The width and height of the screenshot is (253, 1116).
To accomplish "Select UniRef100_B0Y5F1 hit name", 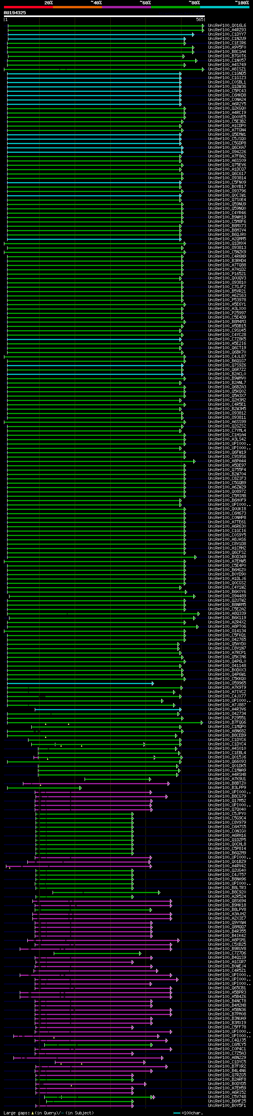I will pyautogui.click(x=227, y=1106).
